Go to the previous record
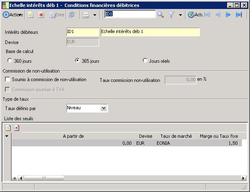The height and width of the screenshot is (192, 250). coord(218,15)
